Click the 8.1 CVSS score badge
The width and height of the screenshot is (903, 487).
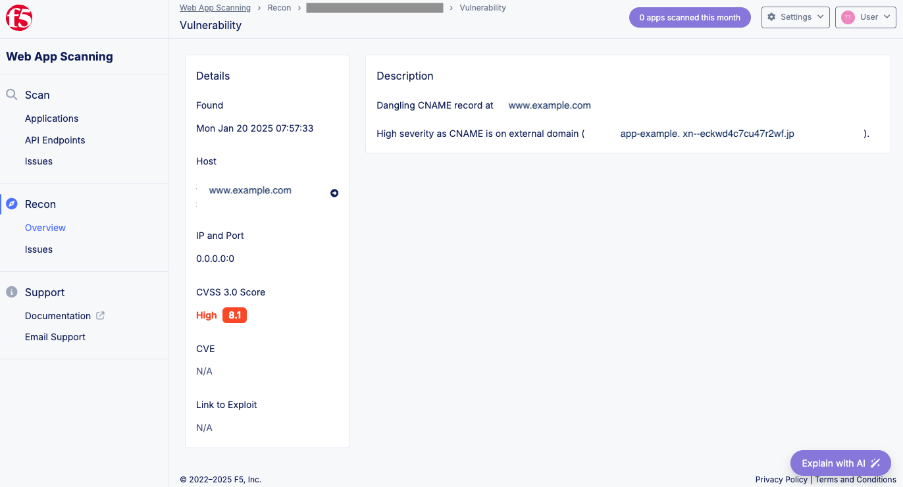[234, 315]
